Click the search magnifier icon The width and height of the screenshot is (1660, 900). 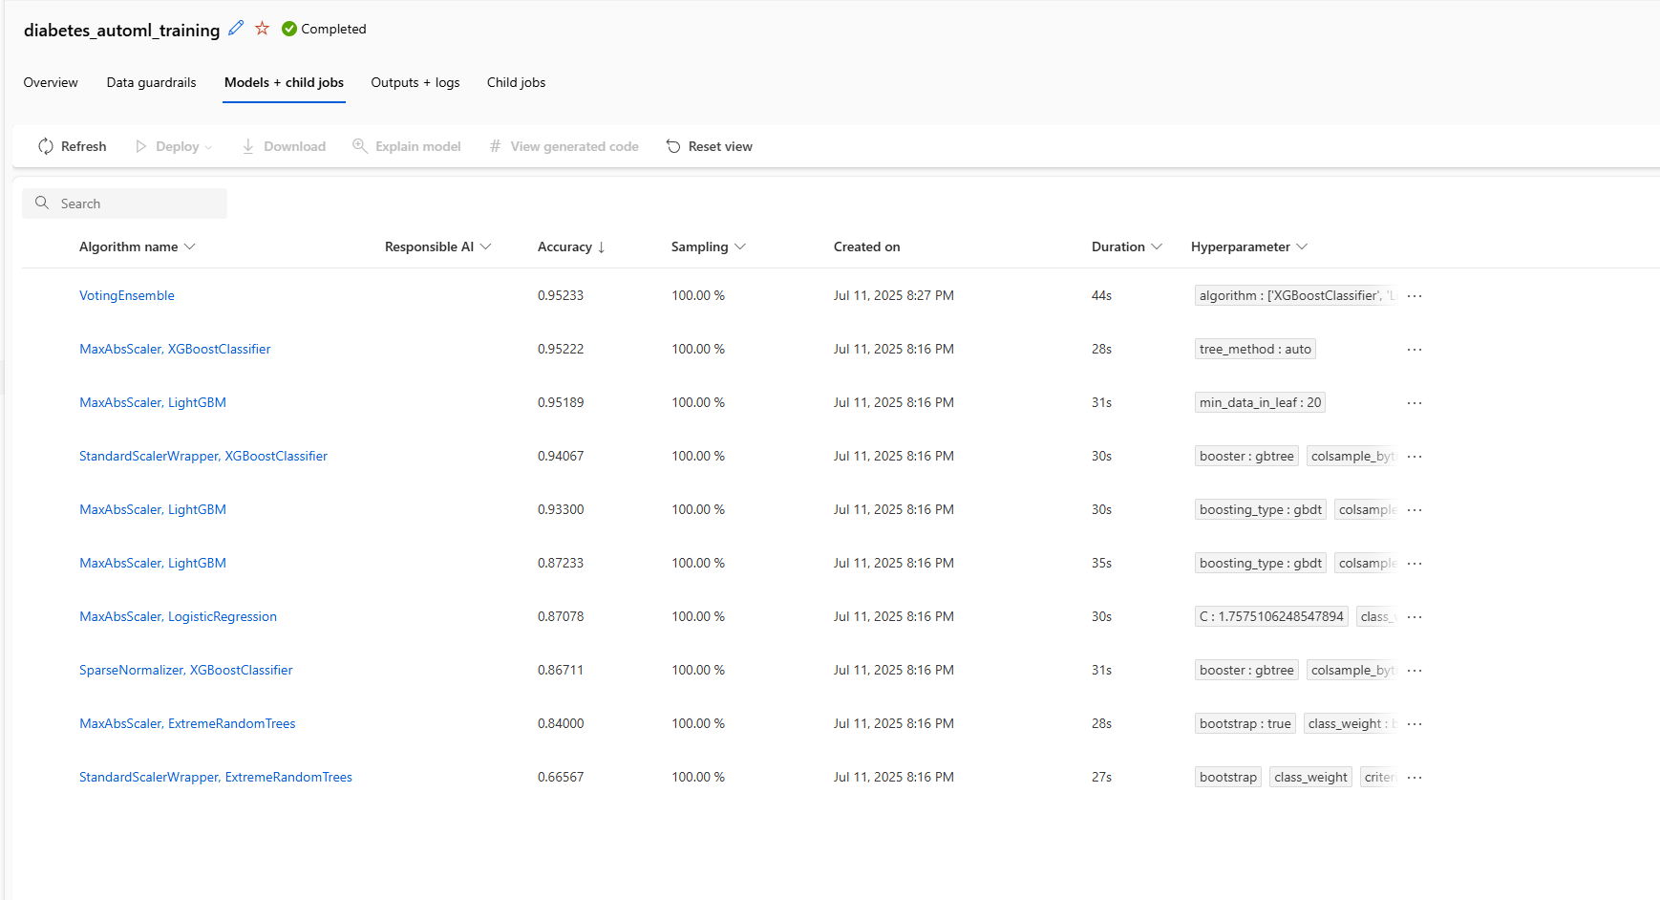click(42, 203)
